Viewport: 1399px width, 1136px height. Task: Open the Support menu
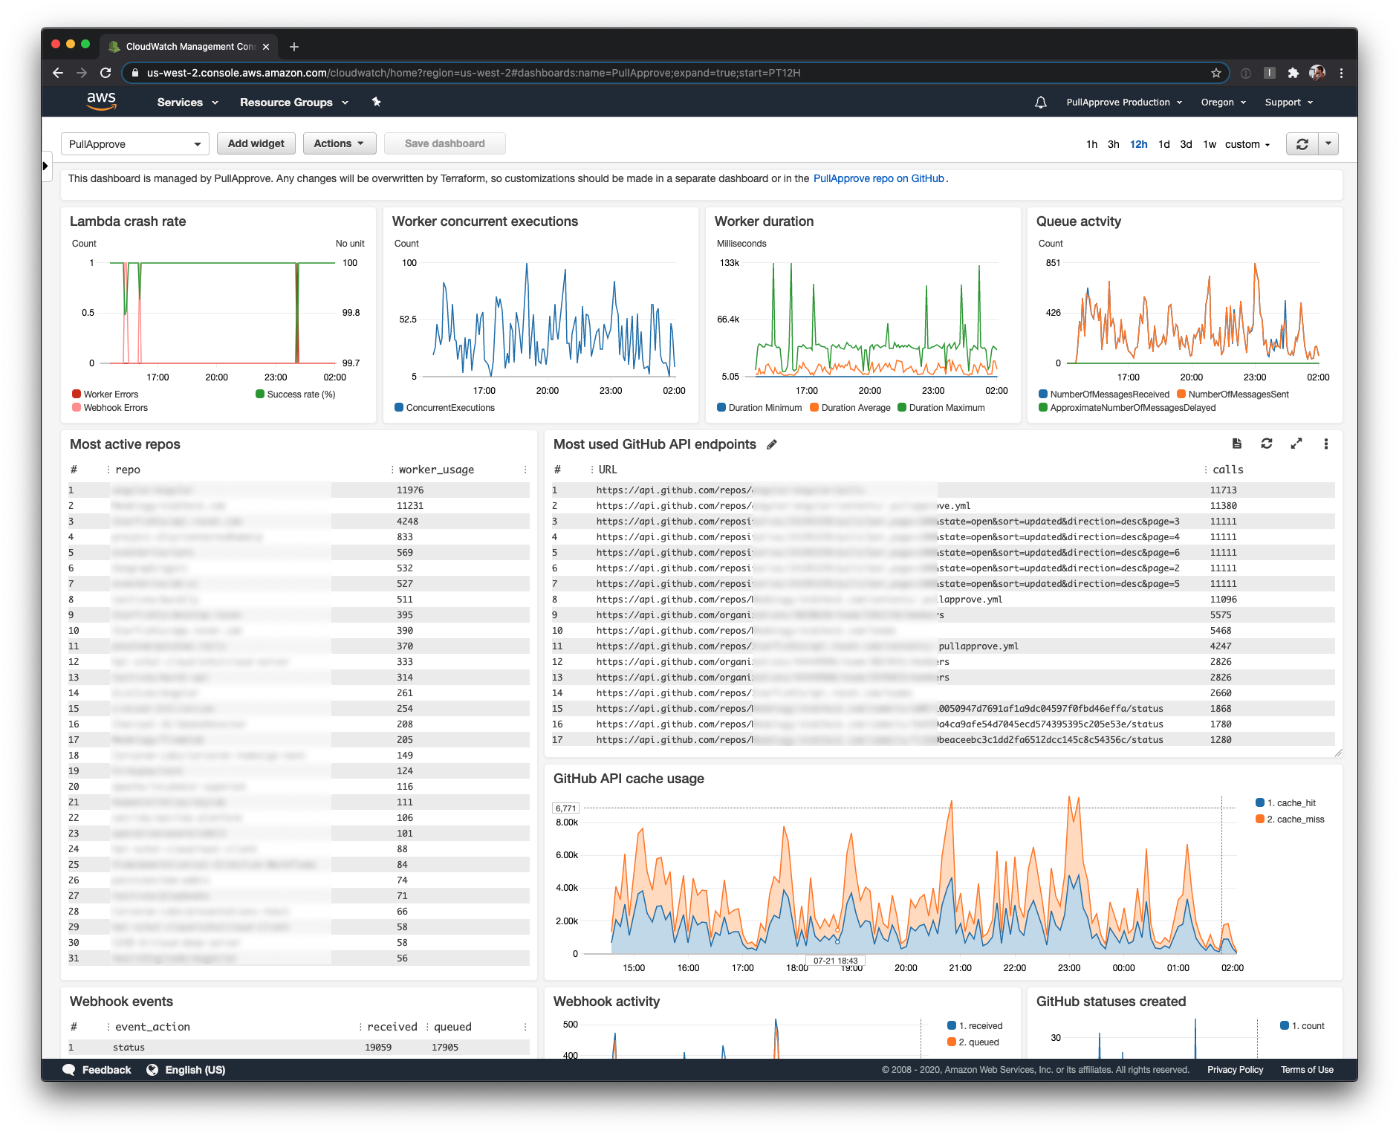pos(1289,103)
